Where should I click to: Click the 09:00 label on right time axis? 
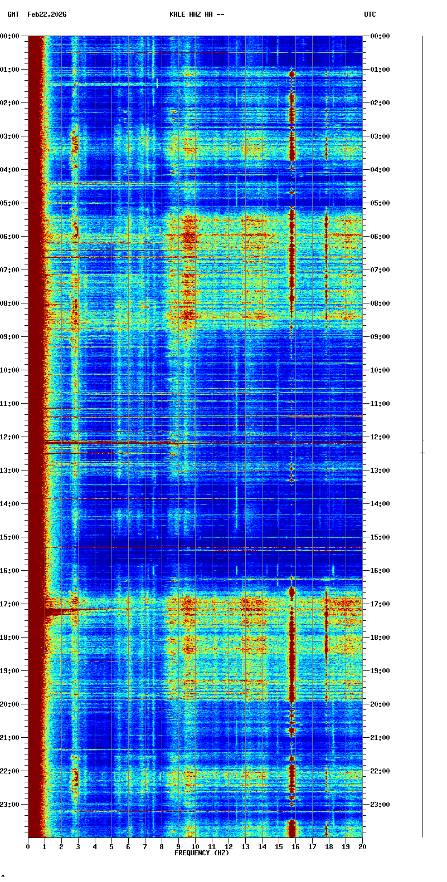pos(379,337)
